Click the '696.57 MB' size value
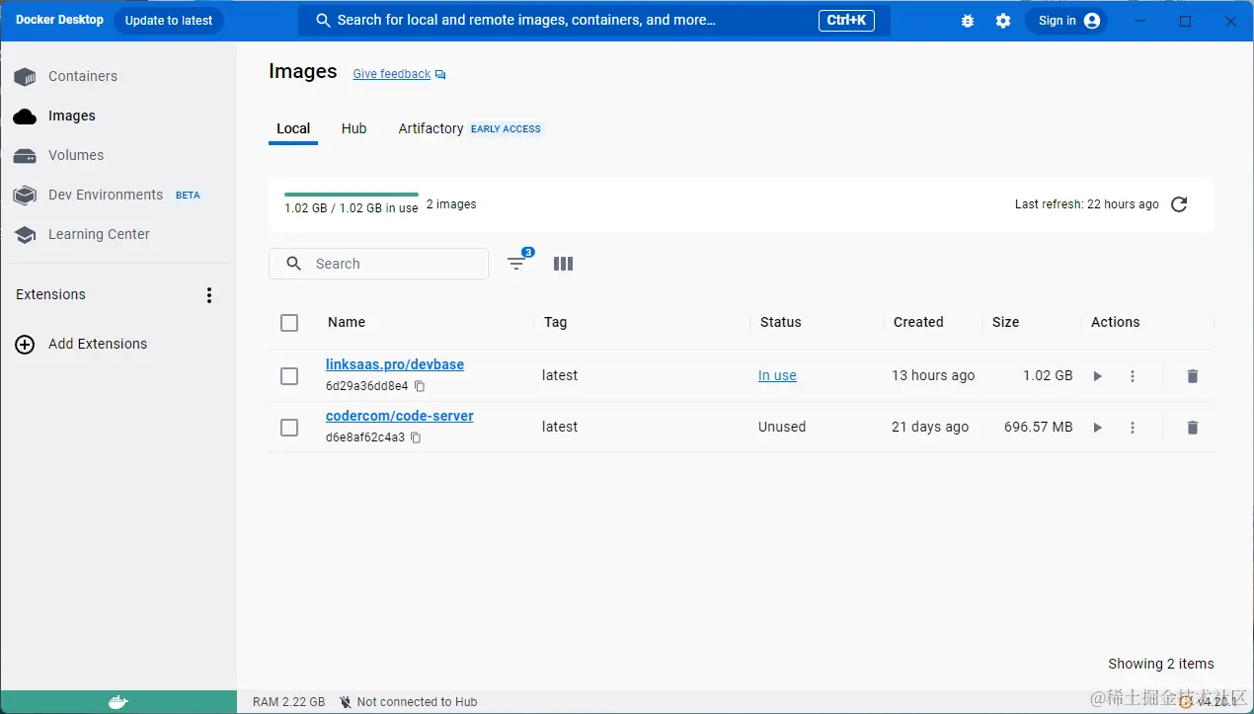The height and width of the screenshot is (714, 1254). [x=1039, y=427]
